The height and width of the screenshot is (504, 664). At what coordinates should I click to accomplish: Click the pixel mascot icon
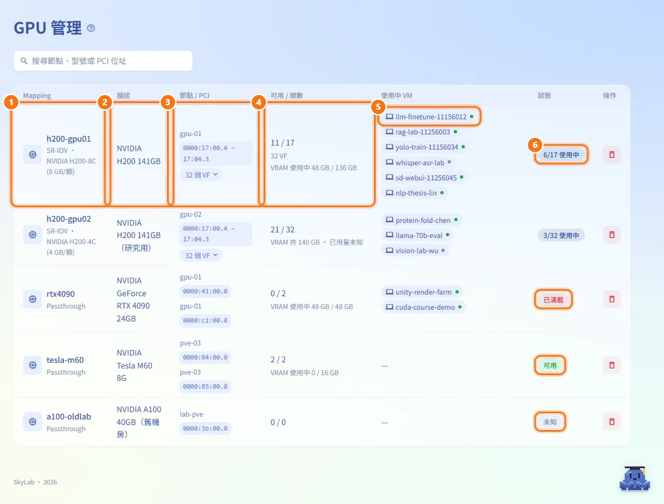634,479
